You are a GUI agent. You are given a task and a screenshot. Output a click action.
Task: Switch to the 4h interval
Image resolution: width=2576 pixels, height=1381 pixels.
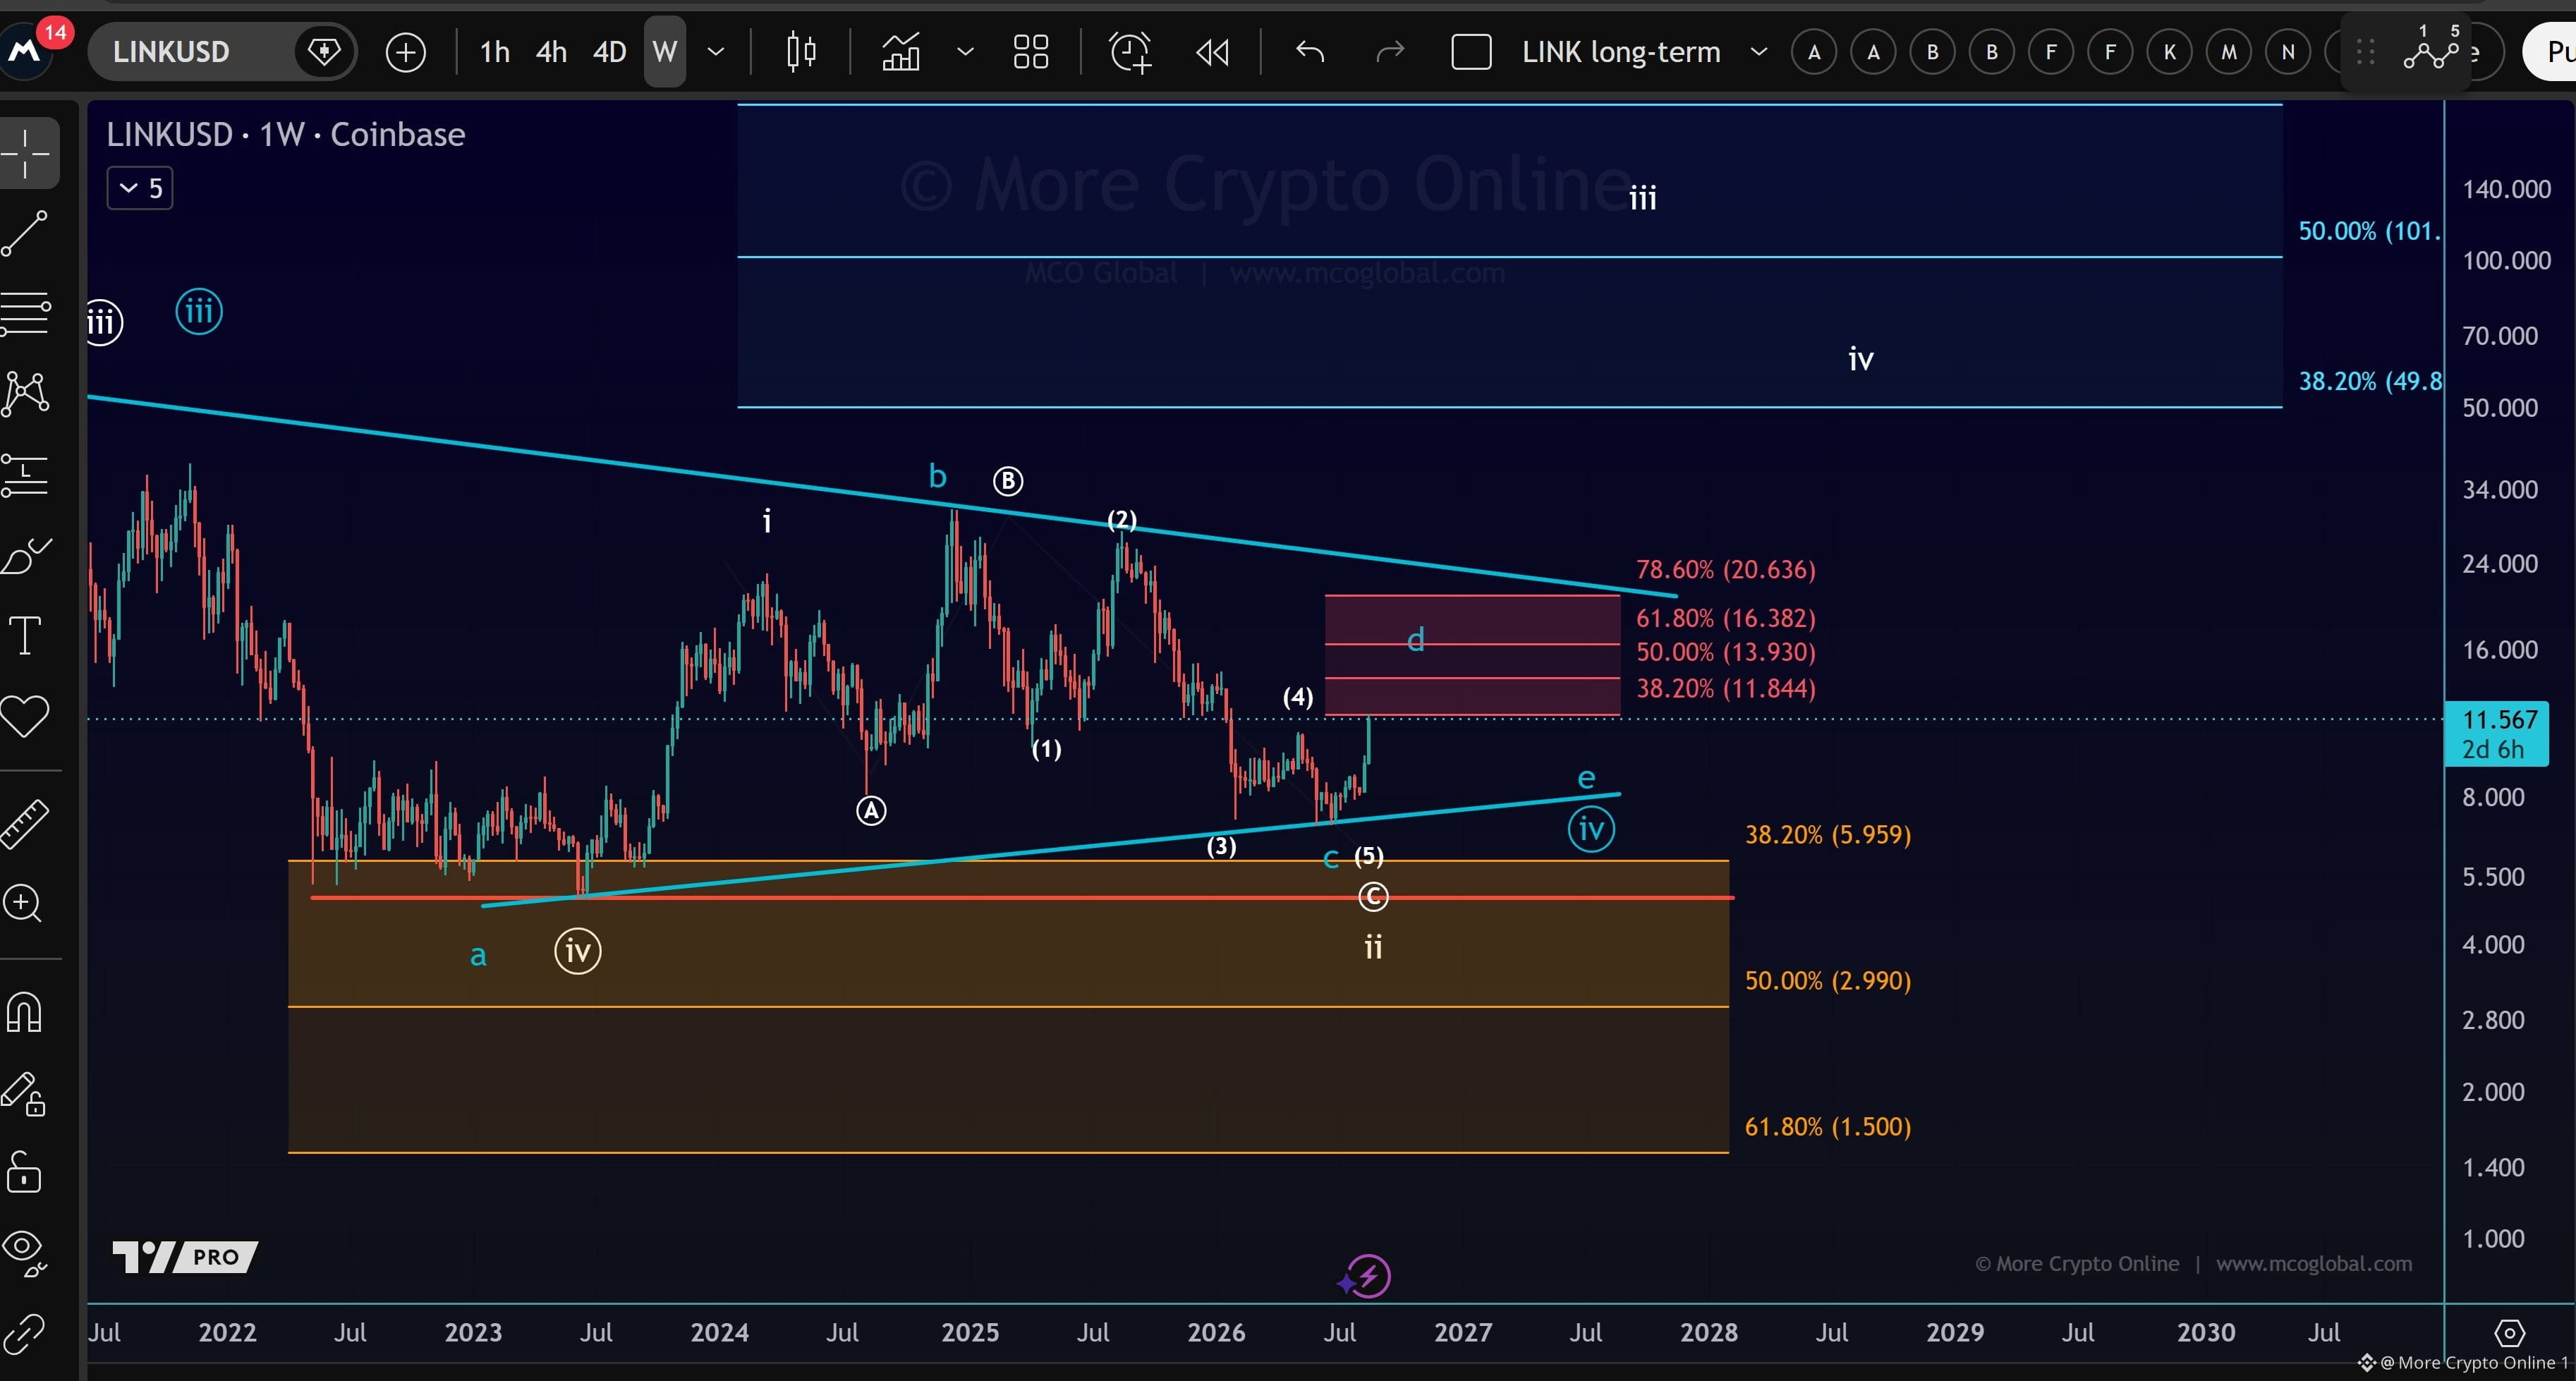tap(551, 52)
